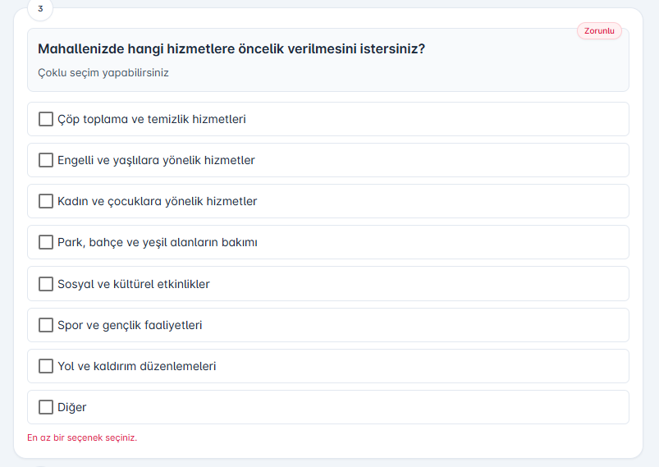Toggle the Yol ve kaldırım düzenlemeleri checkbox

point(46,366)
